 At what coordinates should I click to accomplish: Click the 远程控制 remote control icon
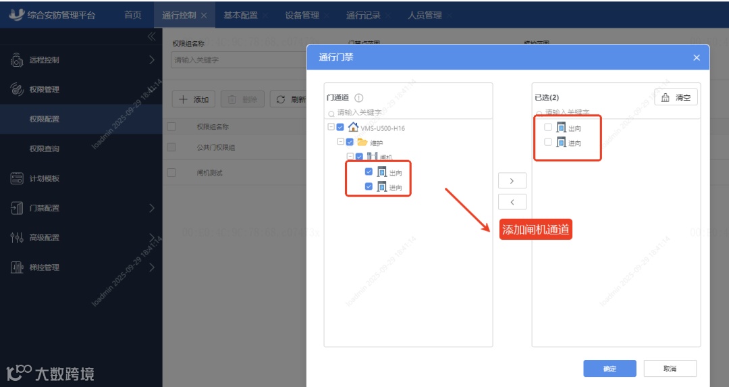click(x=17, y=59)
